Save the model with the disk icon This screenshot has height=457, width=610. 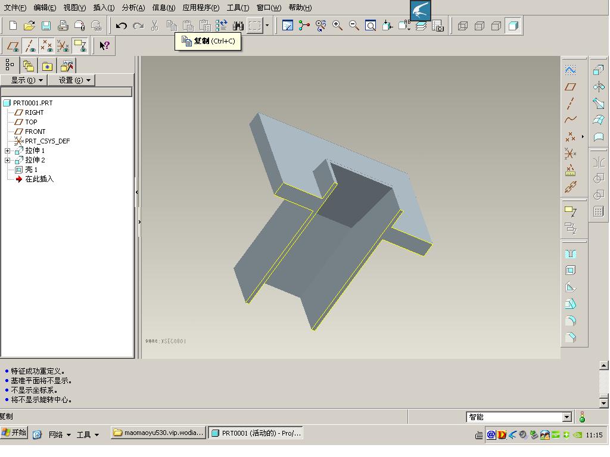click(46, 26)
